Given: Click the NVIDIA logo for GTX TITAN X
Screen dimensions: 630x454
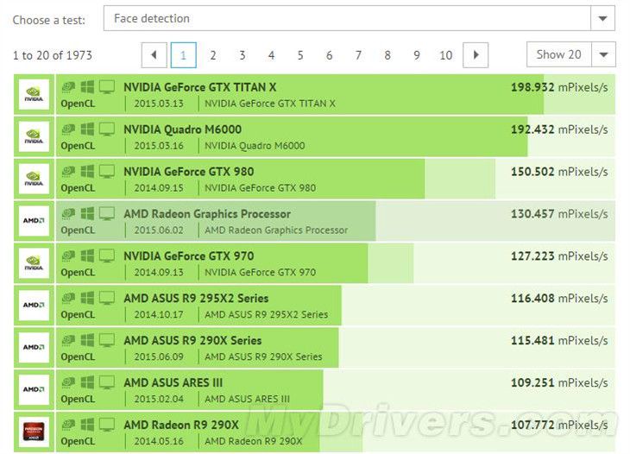Looking at the screenshot, I should pos(35,94).
